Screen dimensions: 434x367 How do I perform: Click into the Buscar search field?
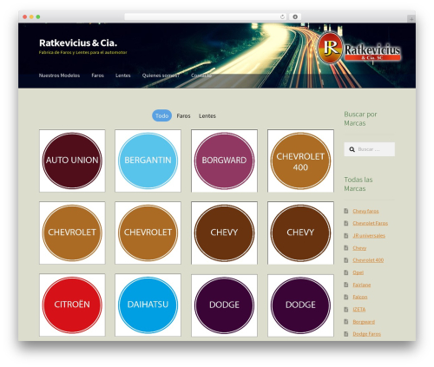click(370, 149)
